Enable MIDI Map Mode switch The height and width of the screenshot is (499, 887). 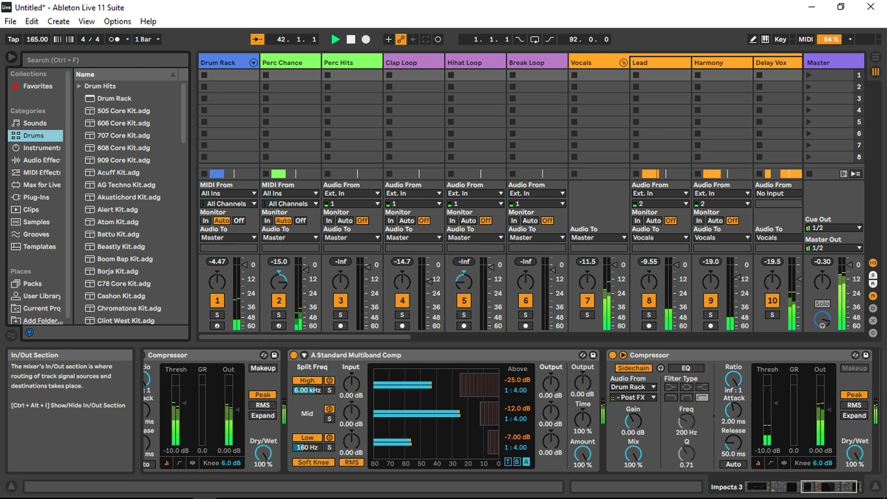806,39
